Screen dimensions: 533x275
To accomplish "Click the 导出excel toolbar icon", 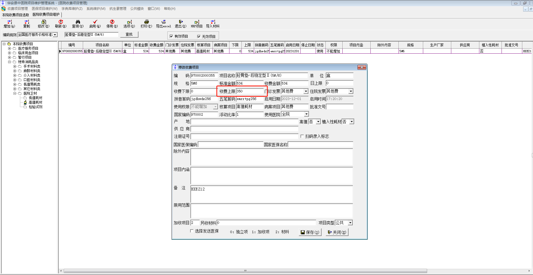I will [163, 22].
